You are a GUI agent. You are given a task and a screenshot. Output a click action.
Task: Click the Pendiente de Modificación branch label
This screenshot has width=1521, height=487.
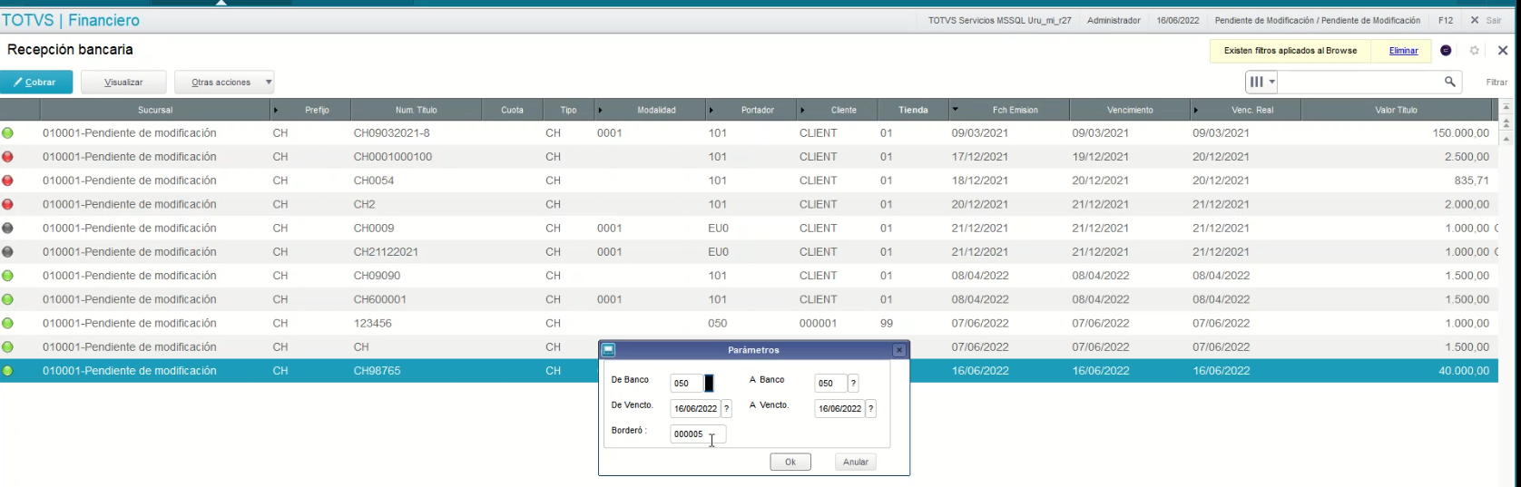click(1318, 20)
